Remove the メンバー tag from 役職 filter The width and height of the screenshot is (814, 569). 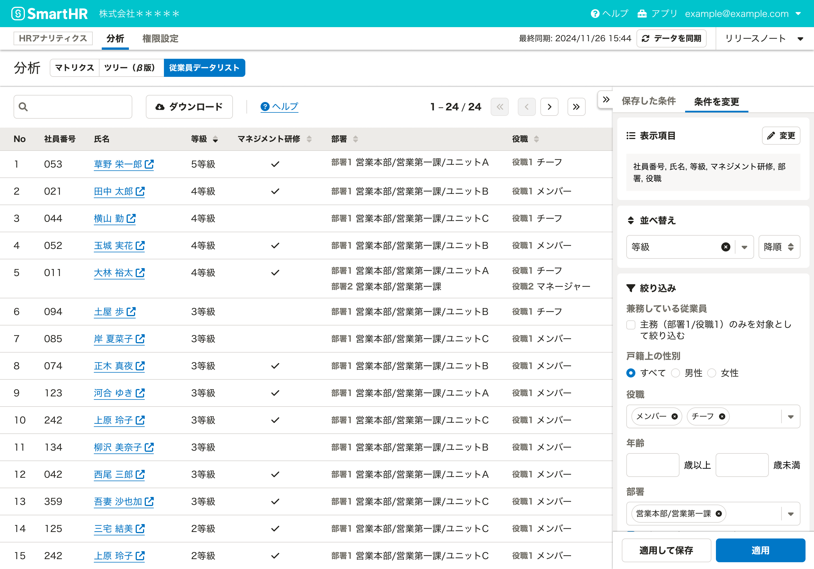[x=675, y=416]
